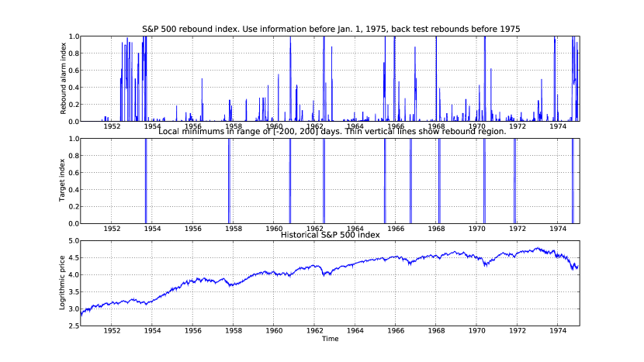Viewport: 644px width, 362px height.
Task: Click the 3.0 tick on the logarithmic price axis
Action: 74,309
